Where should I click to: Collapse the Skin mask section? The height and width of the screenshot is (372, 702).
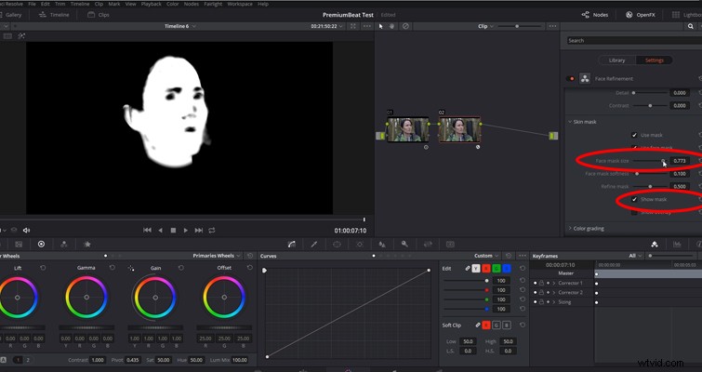click(582, 122)
